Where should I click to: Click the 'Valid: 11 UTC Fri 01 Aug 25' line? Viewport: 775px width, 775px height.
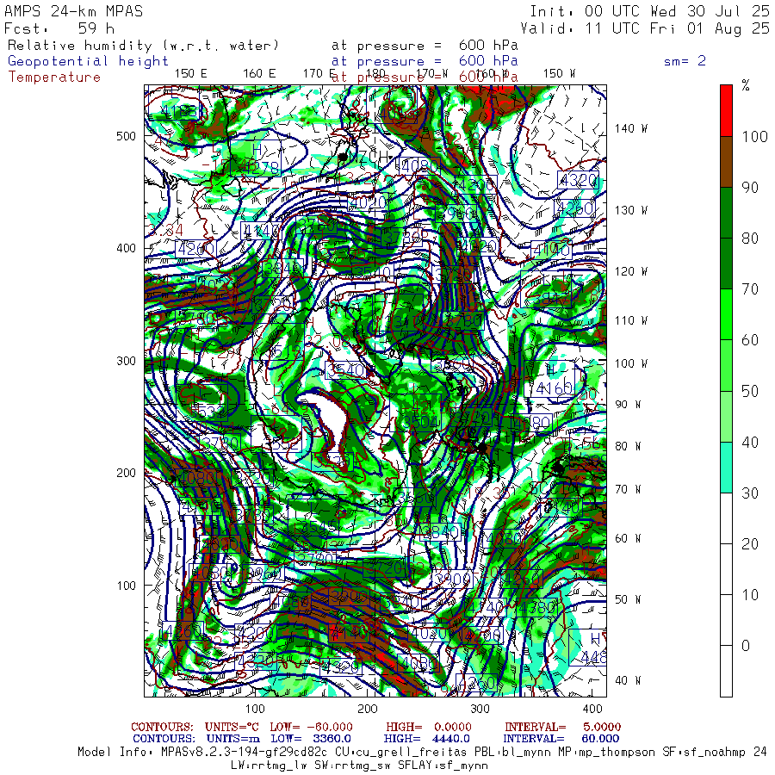[645, 28]
